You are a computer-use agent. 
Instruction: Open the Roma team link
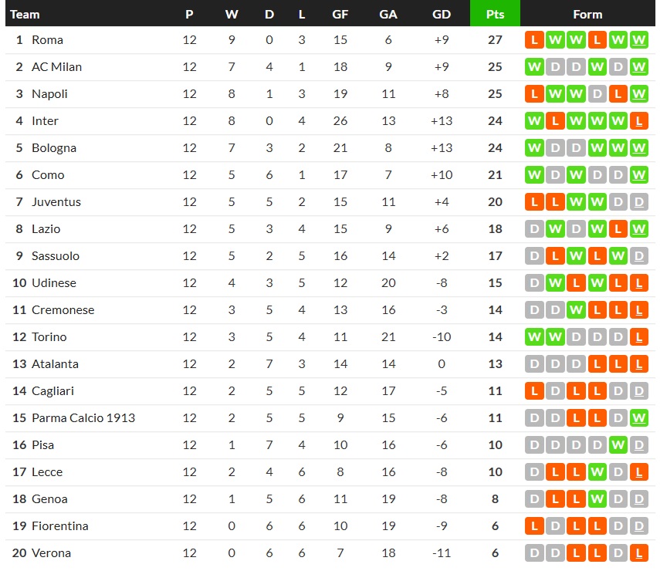click(x=47, y=40)
